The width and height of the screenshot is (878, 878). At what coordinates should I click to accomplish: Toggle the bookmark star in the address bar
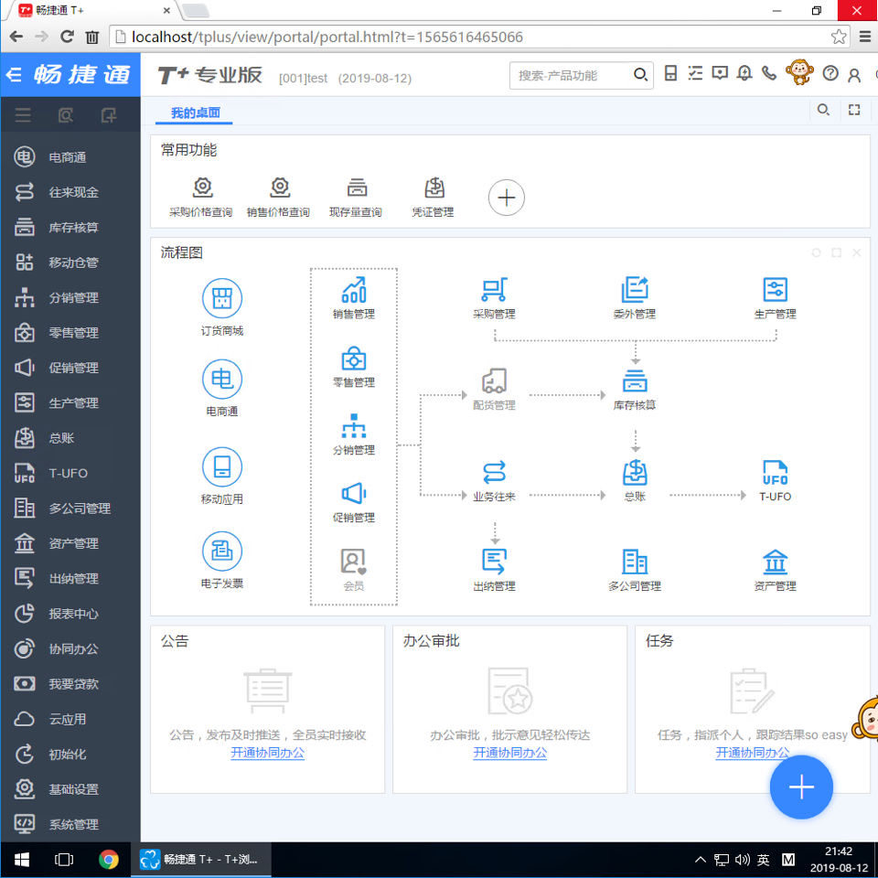(x=838, y=38)
